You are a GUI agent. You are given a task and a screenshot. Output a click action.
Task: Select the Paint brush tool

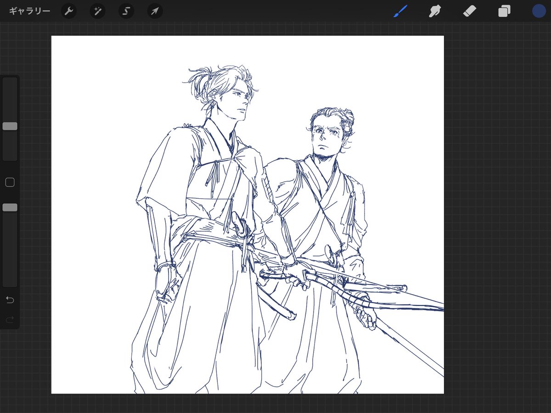pyautogui.click(x=400, y=11)
